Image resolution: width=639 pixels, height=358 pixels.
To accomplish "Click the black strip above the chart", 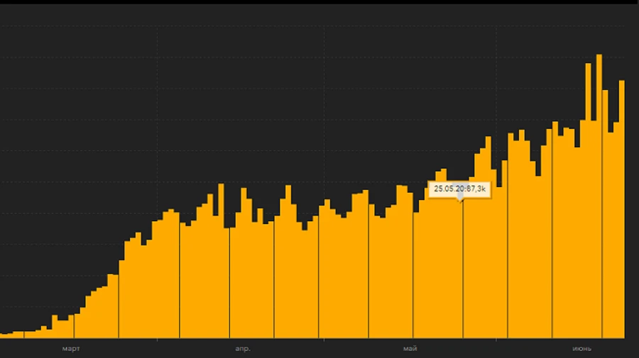I will tap(319, 2).
